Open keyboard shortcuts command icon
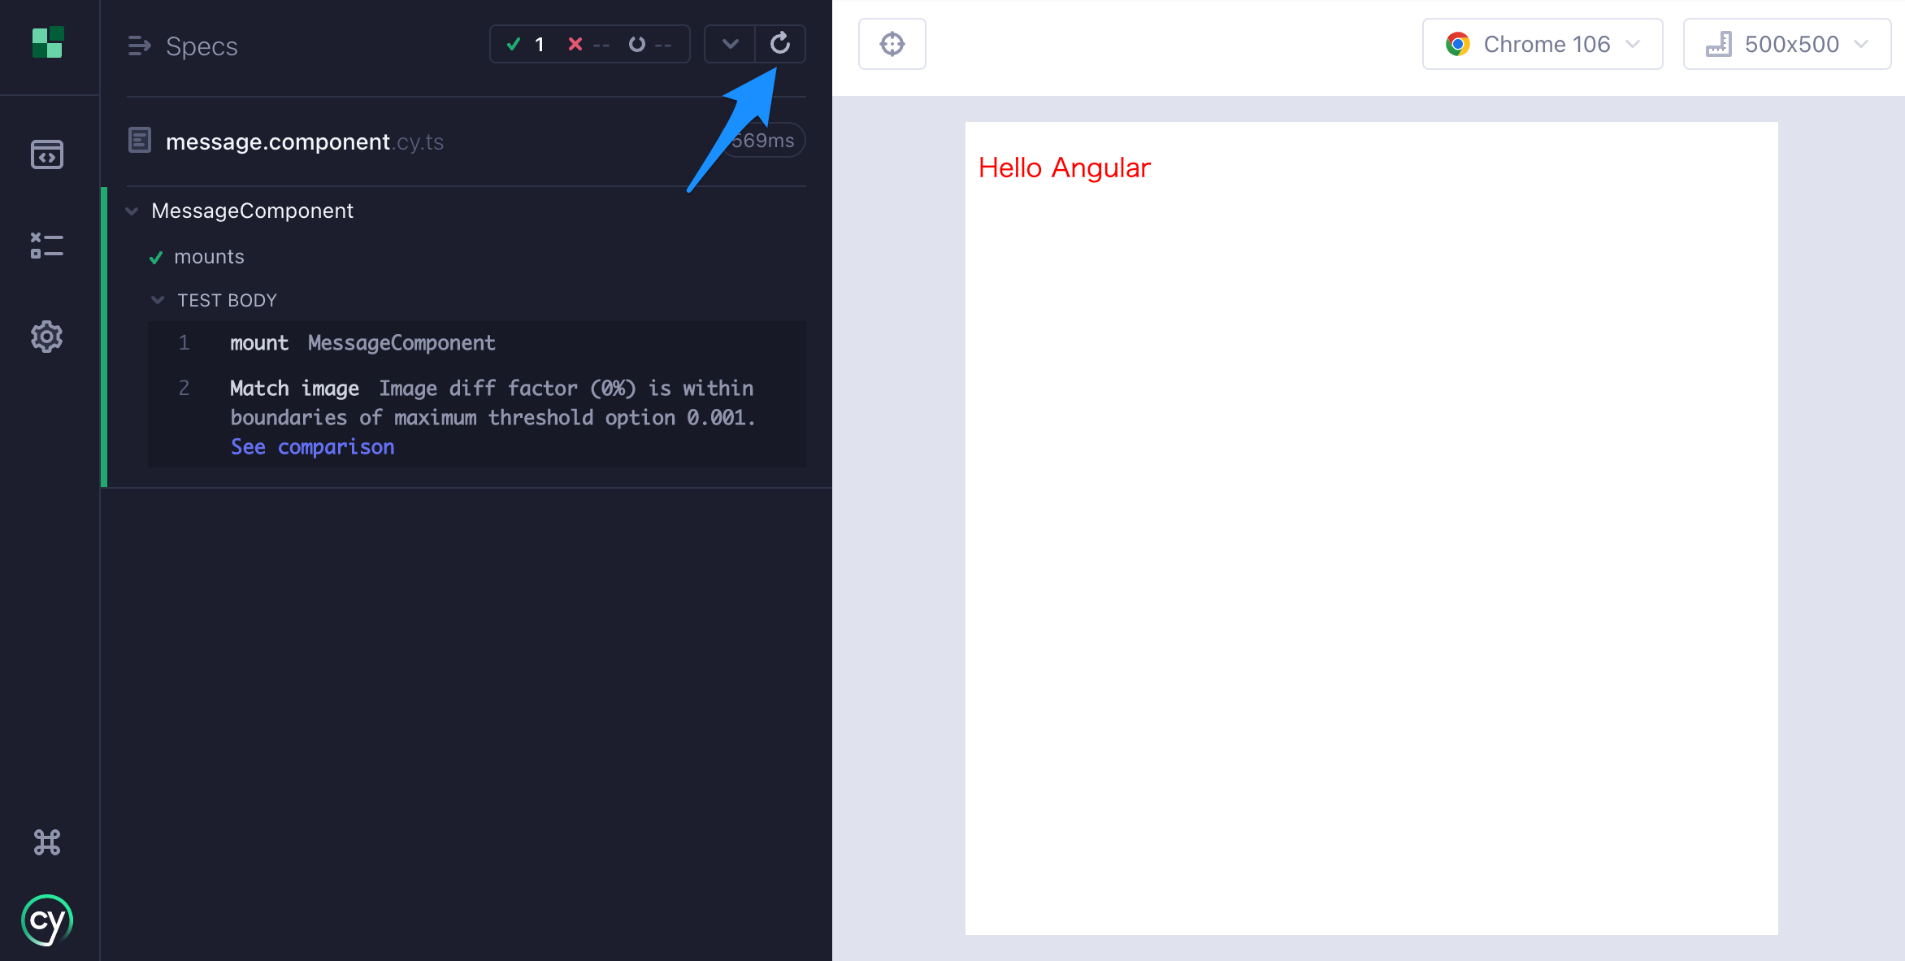1905x961 pixels. click(47, 842)
